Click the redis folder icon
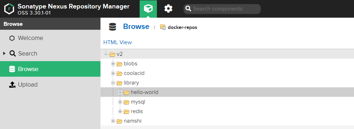The height and width of the screenshot is (129, 354). click(x=127, y=111)
